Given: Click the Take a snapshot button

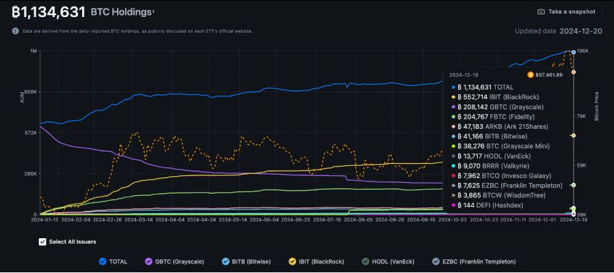Looking at the screenshot, I should tap(566, 12).
